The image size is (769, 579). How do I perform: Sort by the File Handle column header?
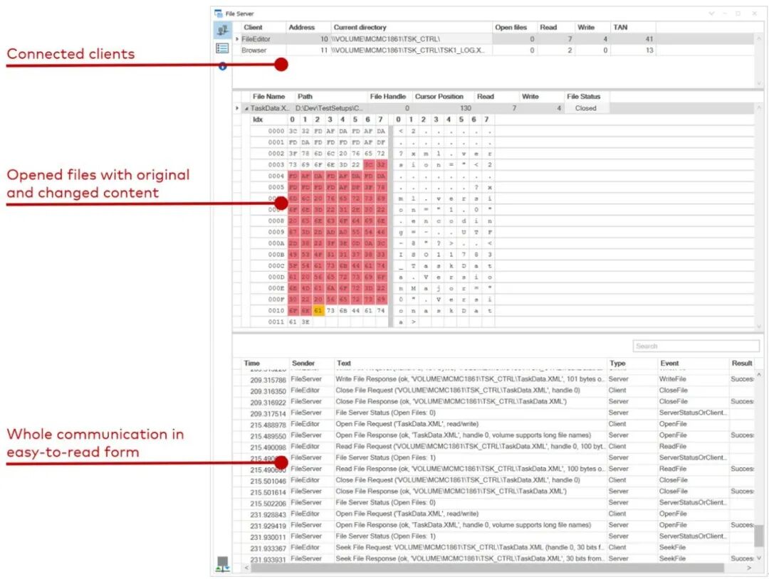coord(388,97)
